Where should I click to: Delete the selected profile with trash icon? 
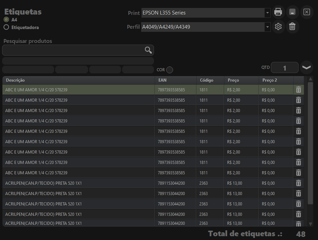point(292,27)
